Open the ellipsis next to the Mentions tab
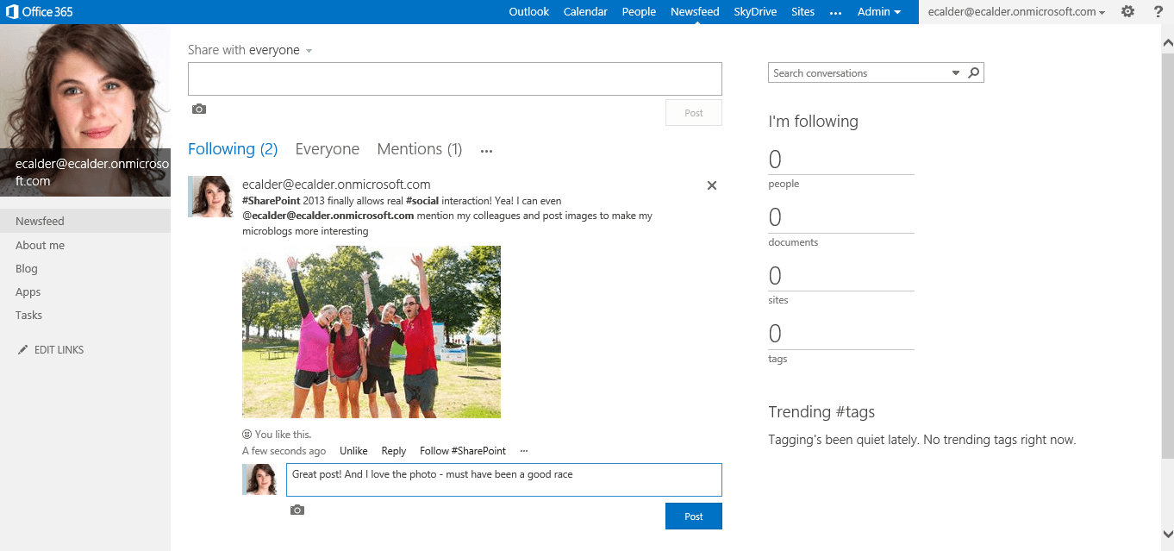This screenshot has height=551, width=1174. [x=486, y=151]
